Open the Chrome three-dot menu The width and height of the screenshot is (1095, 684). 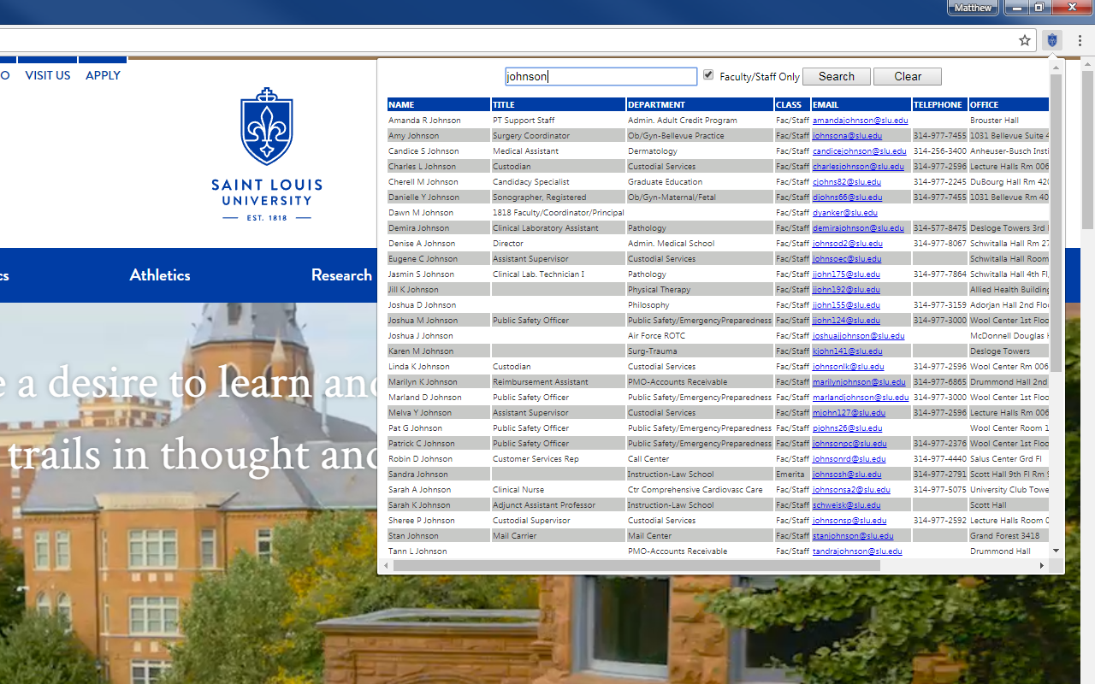pyautogui.click(x=1080, y=40)
